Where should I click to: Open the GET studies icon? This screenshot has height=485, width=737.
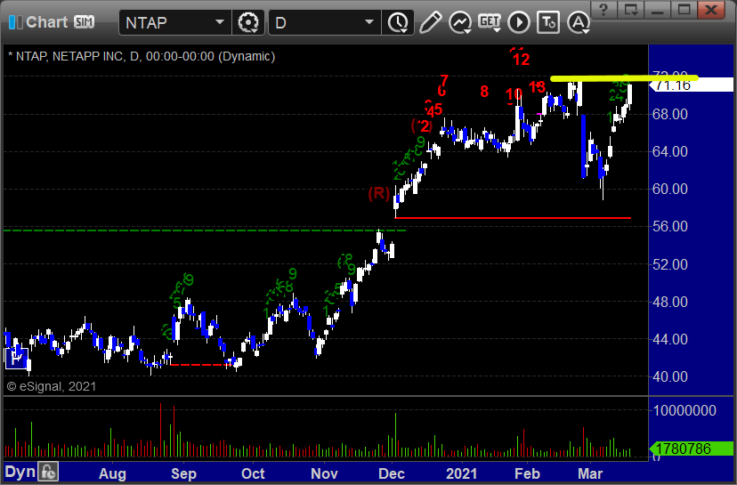(x=490, y=22)
